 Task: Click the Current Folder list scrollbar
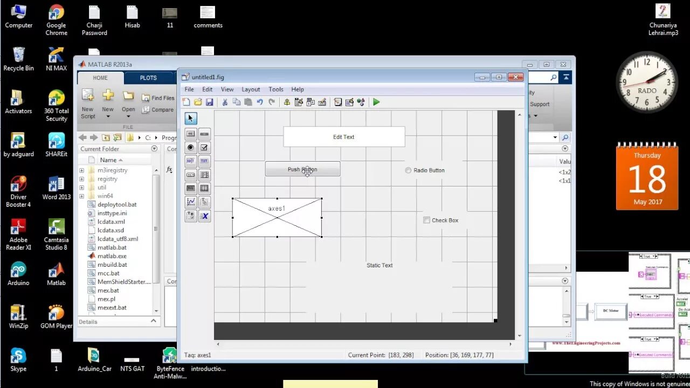tap(156, 240)
